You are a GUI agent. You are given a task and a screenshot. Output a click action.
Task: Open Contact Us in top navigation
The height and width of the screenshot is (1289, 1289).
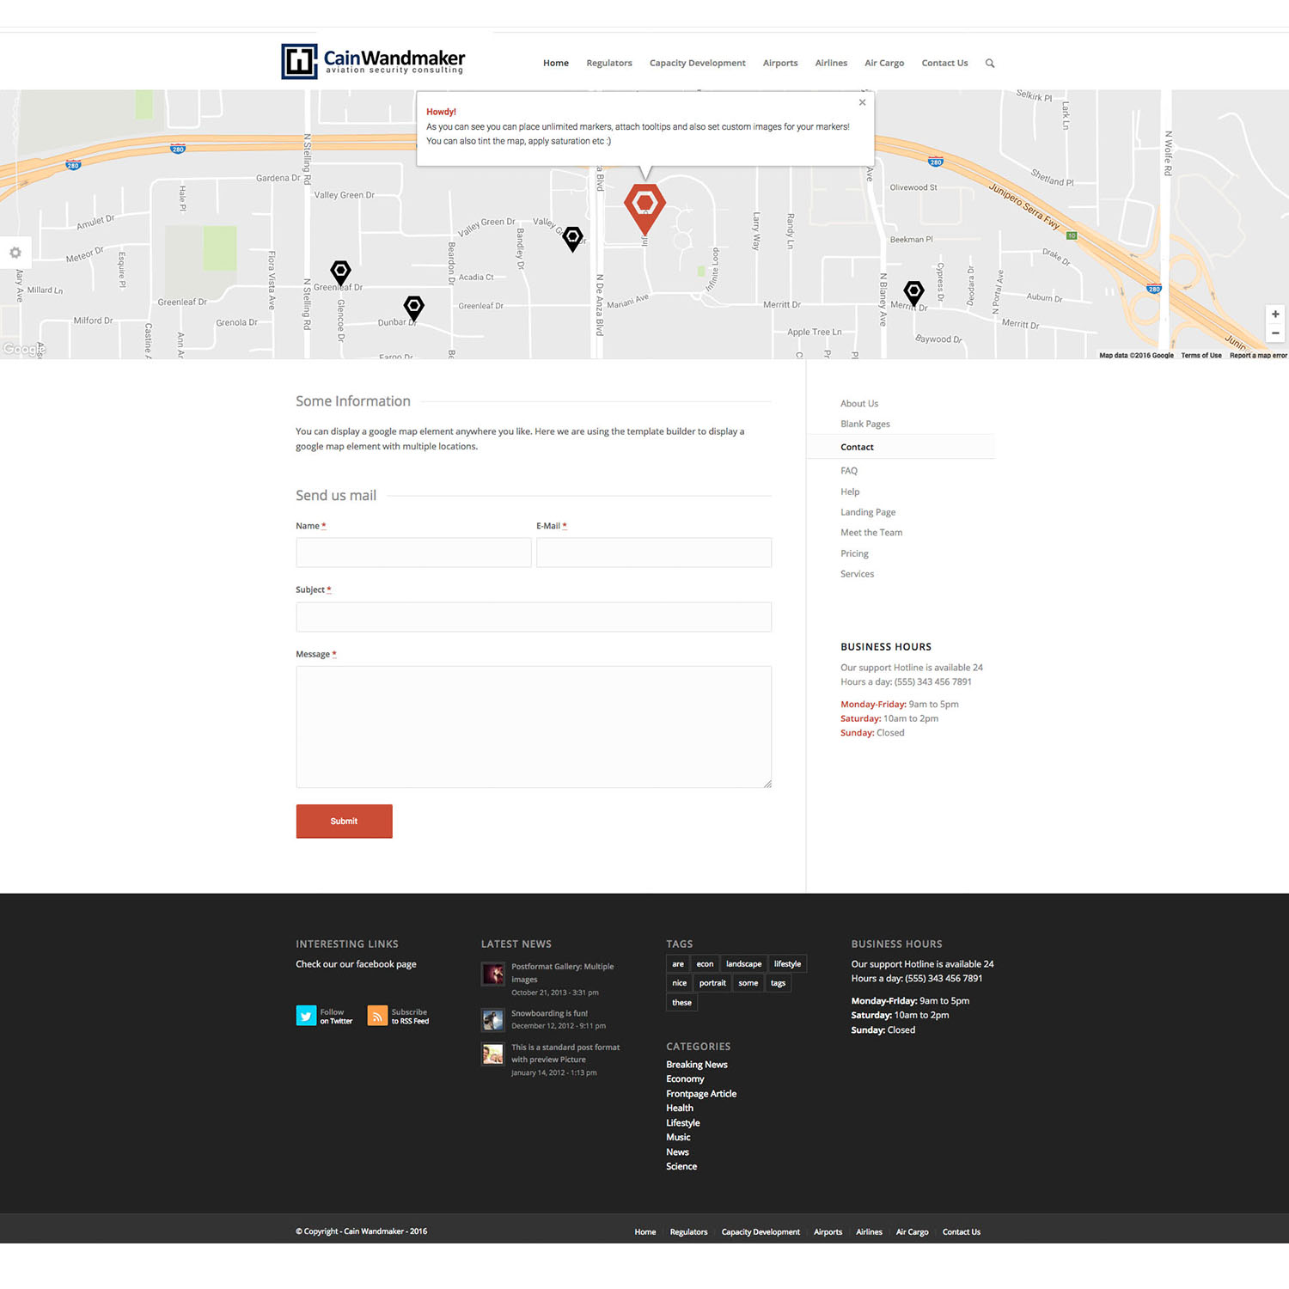click(944, 63)
